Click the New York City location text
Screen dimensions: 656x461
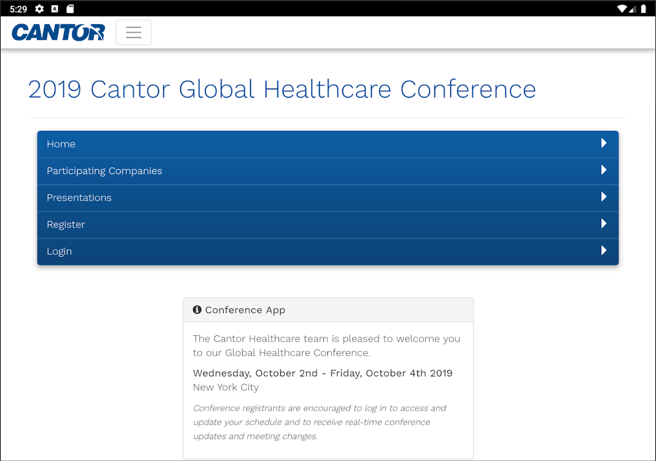[x=226, y=387]
